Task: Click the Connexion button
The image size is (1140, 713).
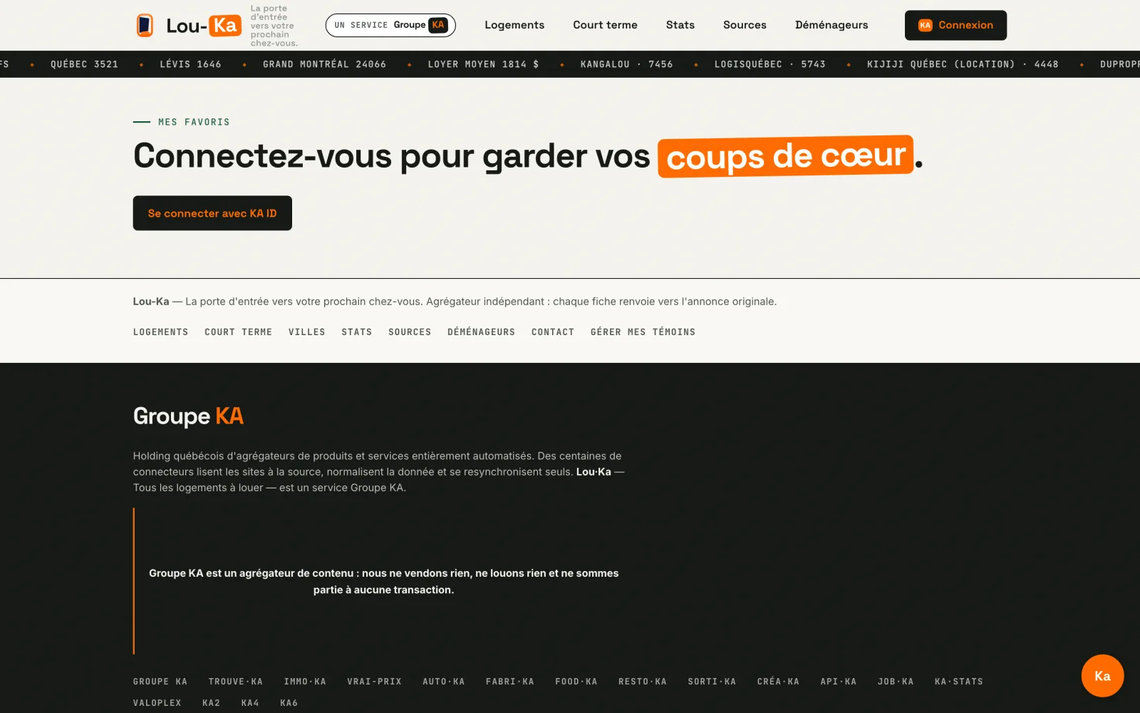Action: (955, 25)
